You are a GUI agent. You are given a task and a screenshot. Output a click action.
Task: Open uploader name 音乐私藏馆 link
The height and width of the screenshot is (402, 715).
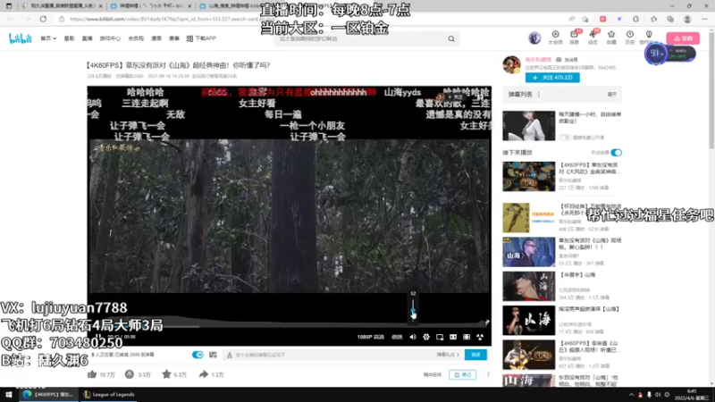[x=538, y=60]
